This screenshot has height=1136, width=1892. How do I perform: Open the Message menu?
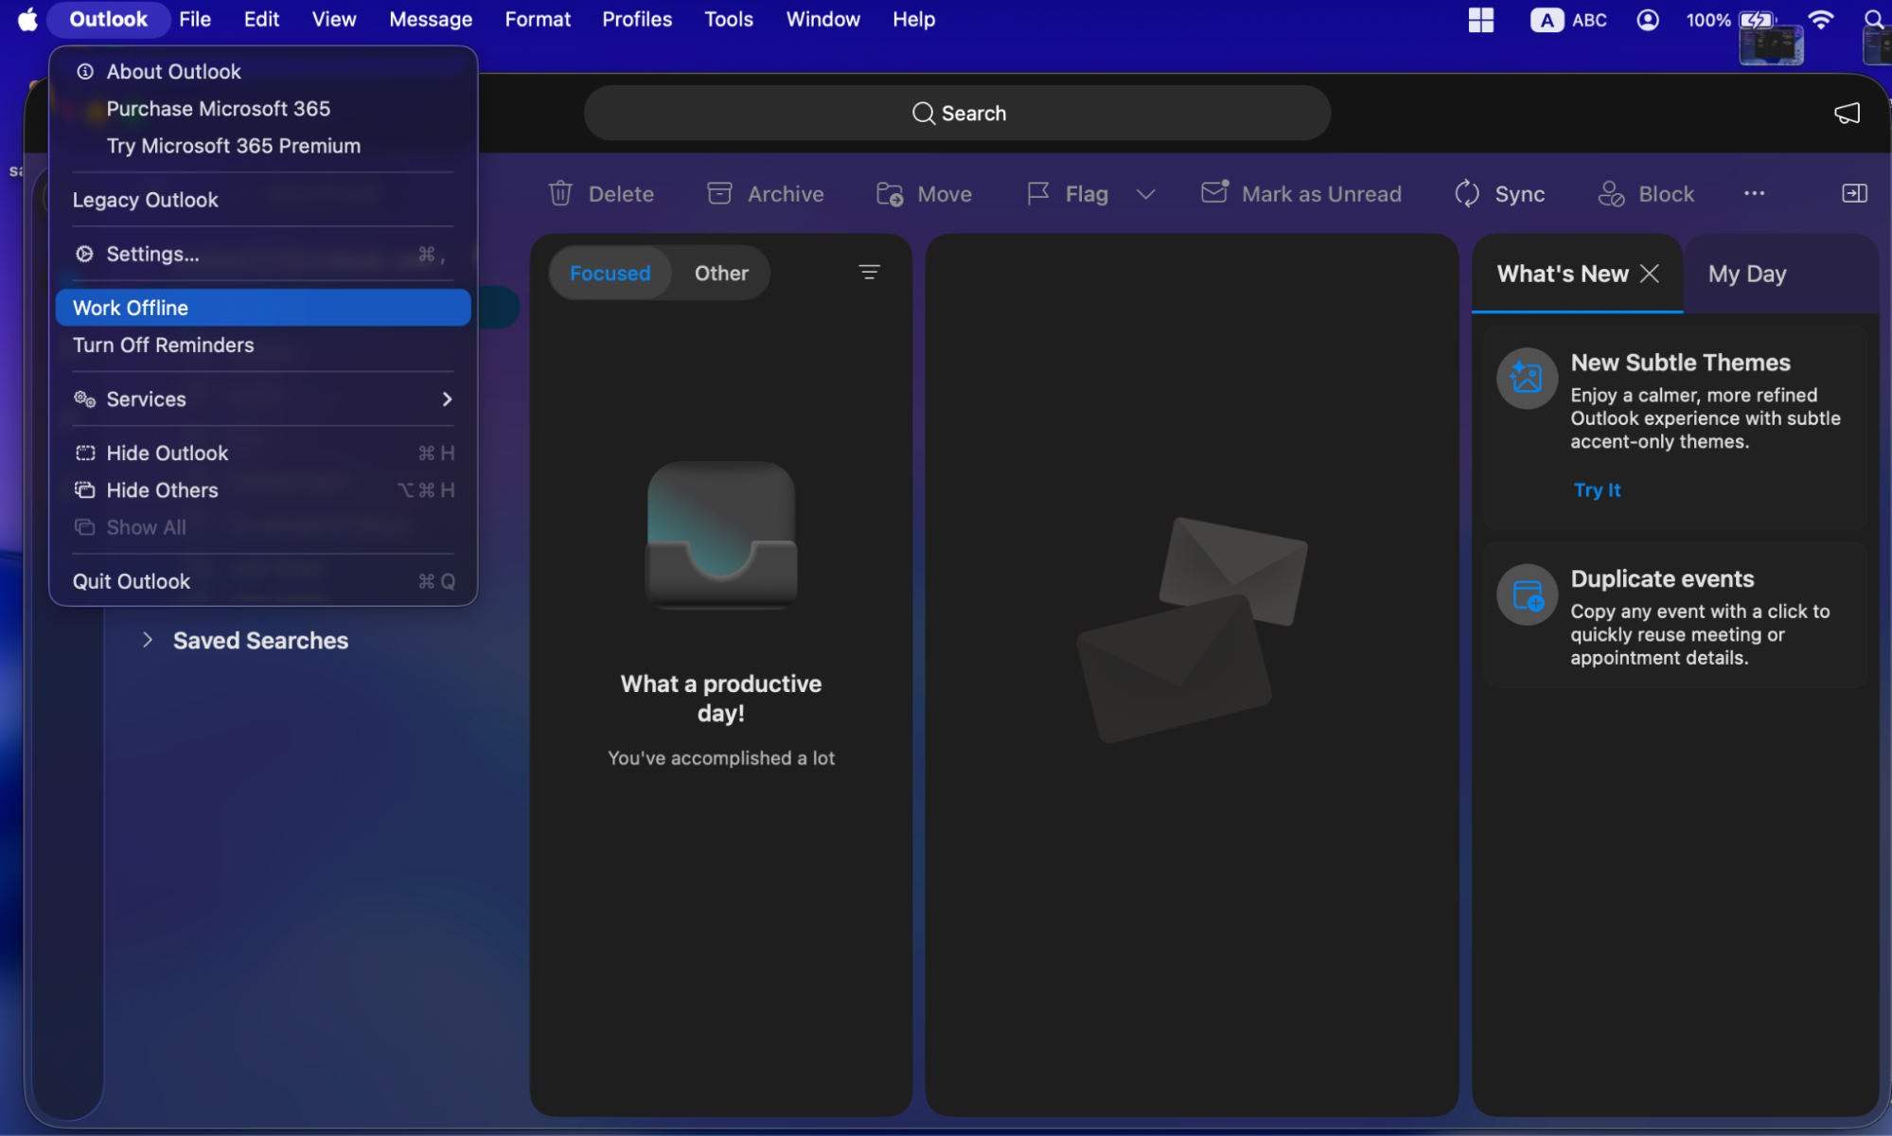(431, 19)
